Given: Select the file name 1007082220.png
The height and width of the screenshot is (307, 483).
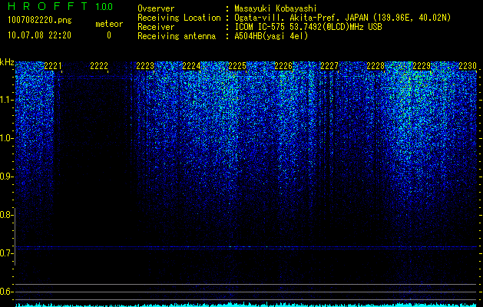Looking at the screenshot, I should pyautogui.click(x=40, y=21).
